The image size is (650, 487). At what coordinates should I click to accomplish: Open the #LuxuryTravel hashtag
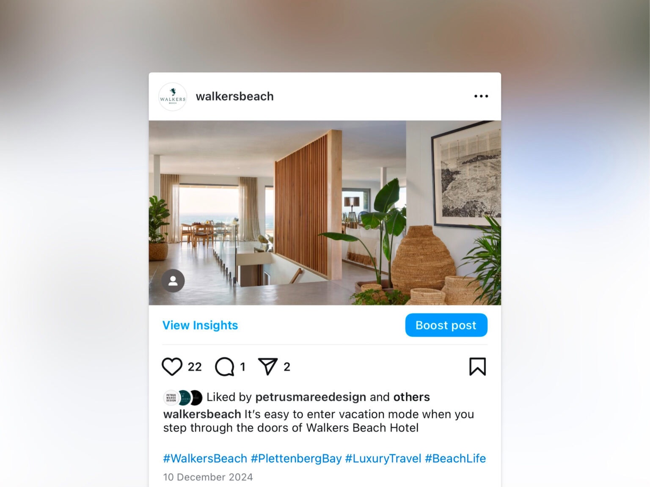[383, 458]
